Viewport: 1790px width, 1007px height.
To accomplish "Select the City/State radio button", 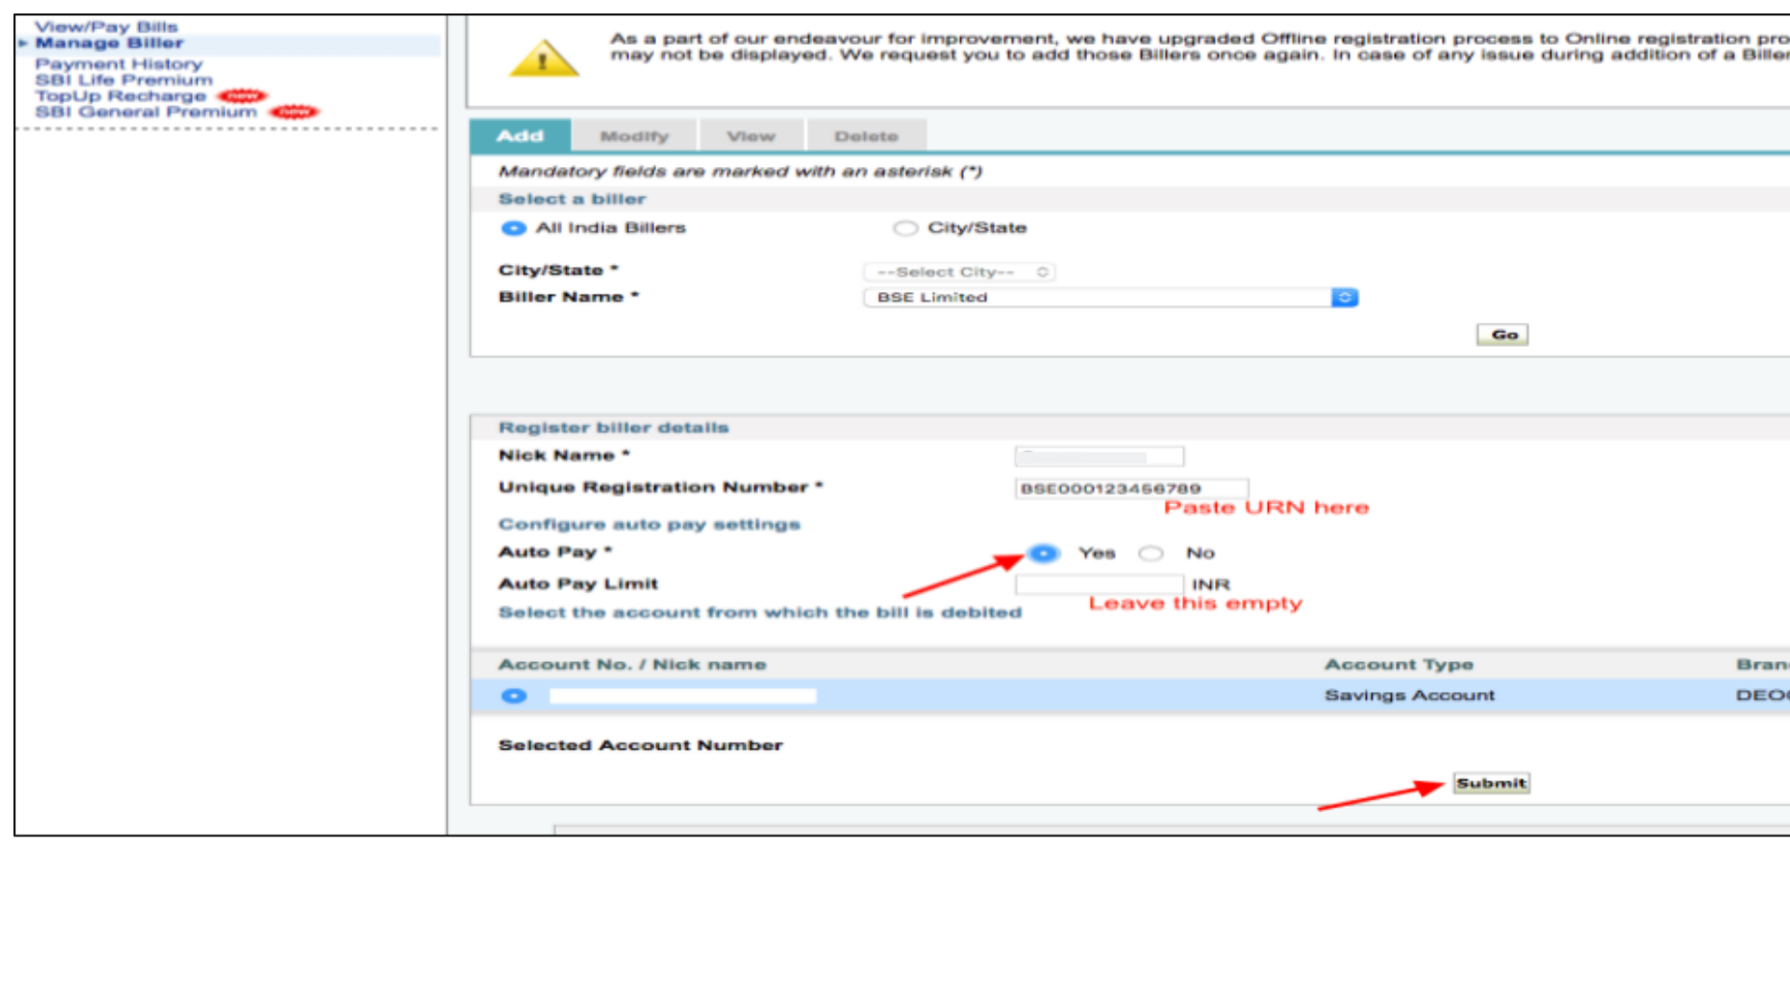I will [905, 228].
